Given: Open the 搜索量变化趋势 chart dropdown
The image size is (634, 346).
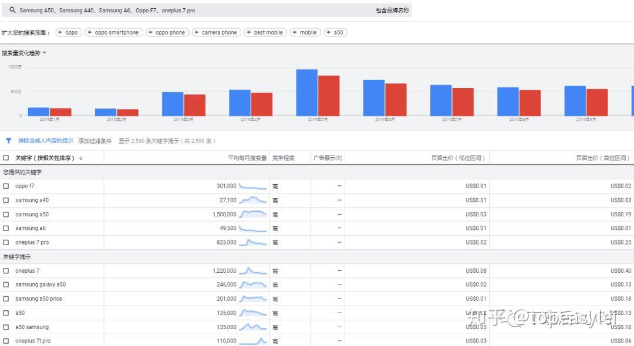Looking at the screenshot, I should click(x=24, y=53).
